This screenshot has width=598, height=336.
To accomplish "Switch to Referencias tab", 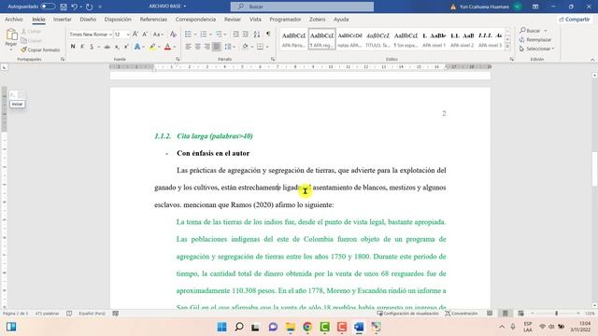I will [153, 19].
